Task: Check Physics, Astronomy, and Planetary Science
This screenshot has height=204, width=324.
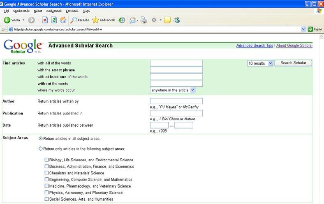Action: (46, 193)
